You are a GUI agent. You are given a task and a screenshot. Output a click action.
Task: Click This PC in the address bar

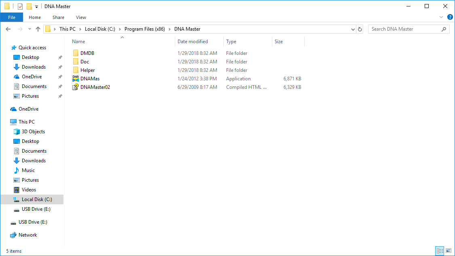67,29
